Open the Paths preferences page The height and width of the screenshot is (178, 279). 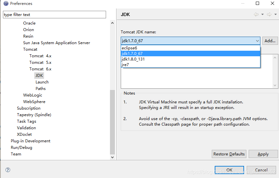[x=40, y=89]
